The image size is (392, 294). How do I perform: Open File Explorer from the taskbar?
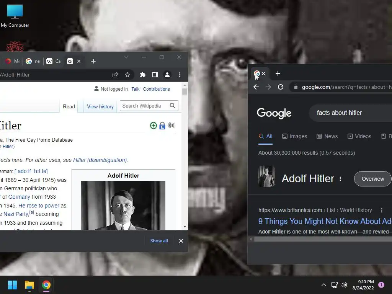(29, 285)
